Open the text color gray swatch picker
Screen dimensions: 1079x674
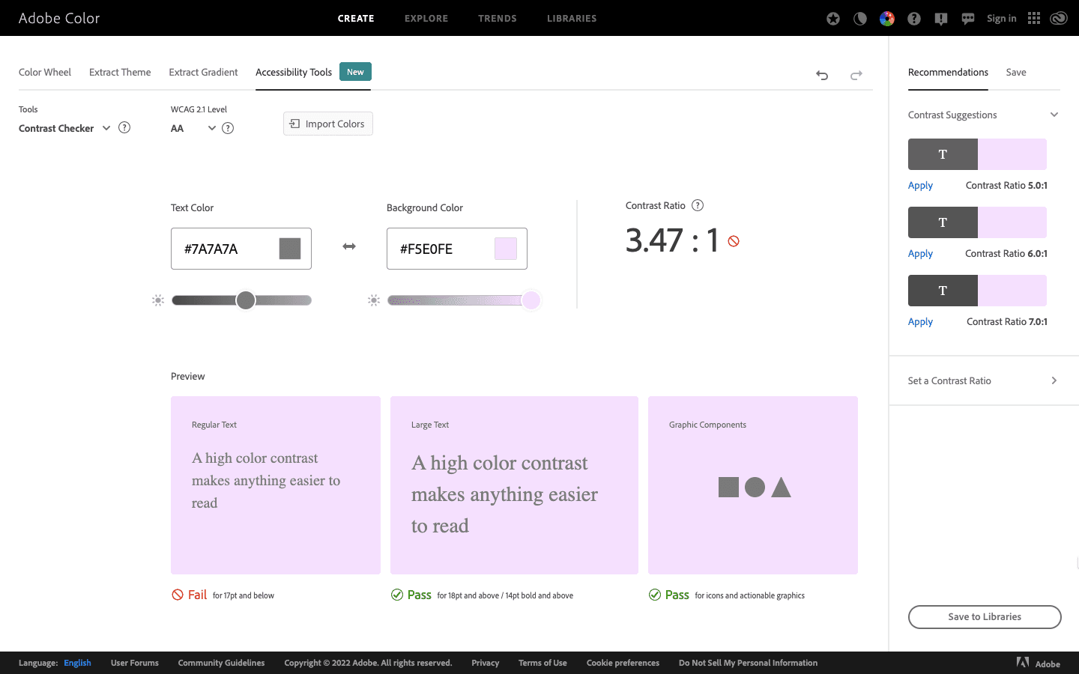pos(290,249)
